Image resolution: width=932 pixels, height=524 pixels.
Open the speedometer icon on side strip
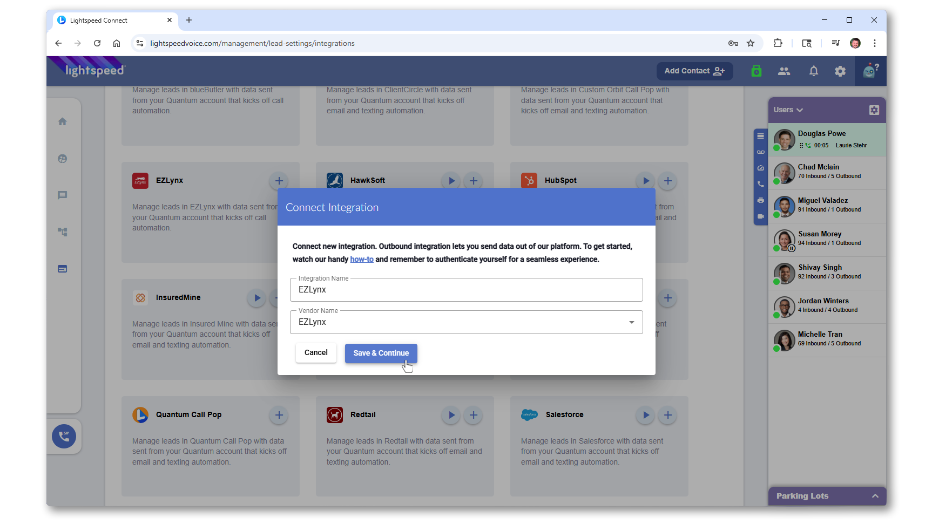click(x=760, y=168)
